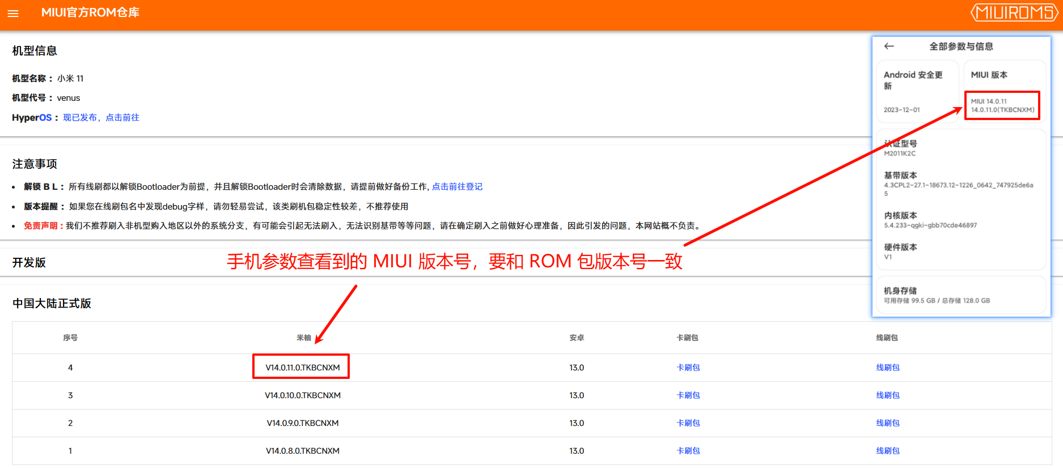Click the MIUI官方ROM仓库 title

(90, 12)
